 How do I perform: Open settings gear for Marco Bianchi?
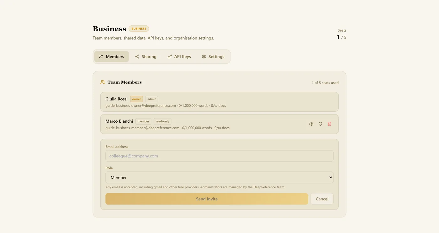311,124
